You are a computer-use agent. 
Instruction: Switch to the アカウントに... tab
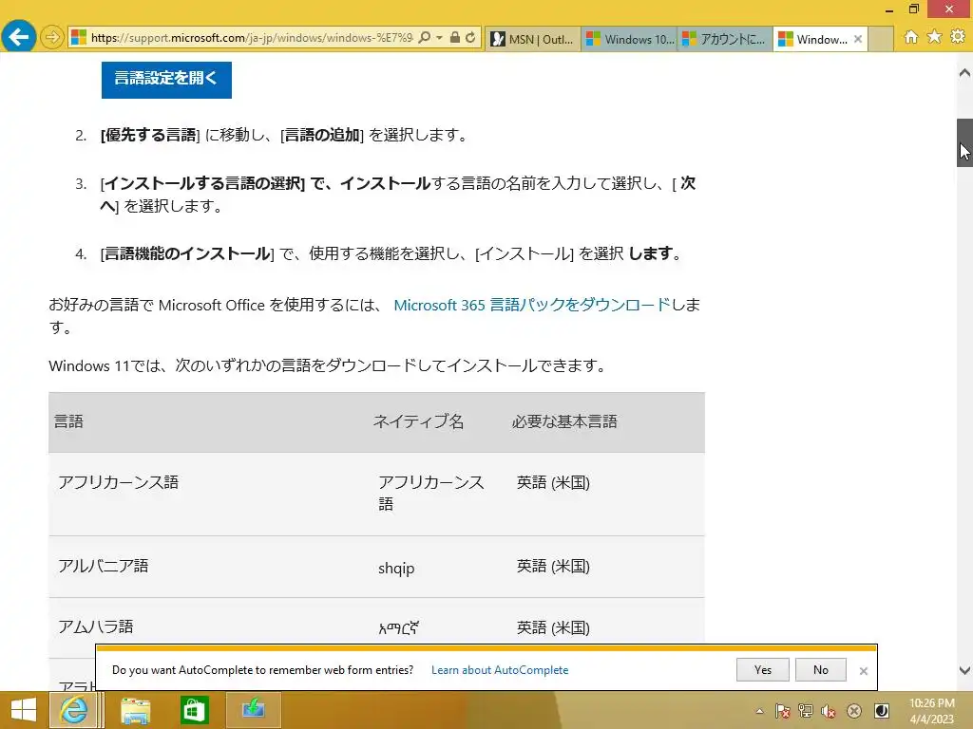pyautogui.click(x=725, y=39)
